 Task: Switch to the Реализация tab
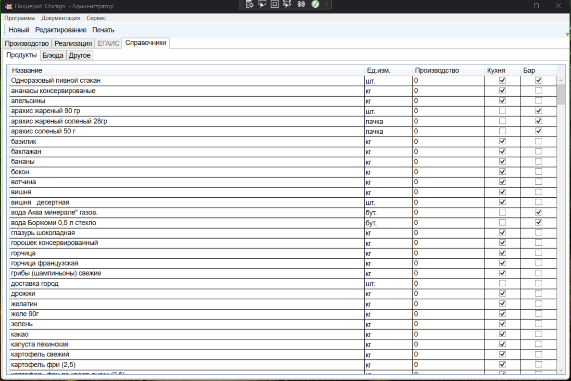pyautogui.click(x=73, y=43)
